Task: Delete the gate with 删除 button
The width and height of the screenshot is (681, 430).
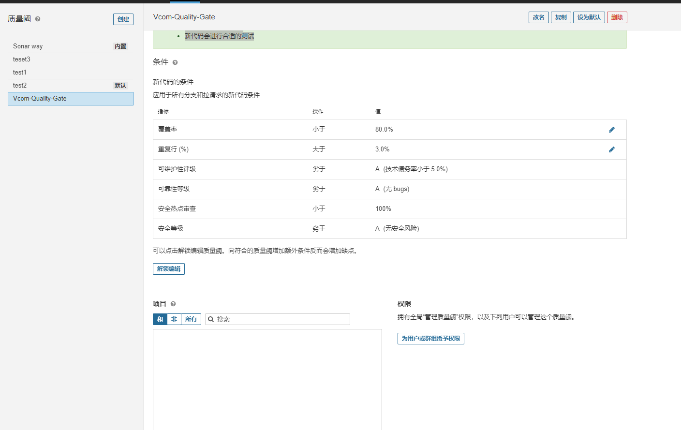Action: point(617,17)
